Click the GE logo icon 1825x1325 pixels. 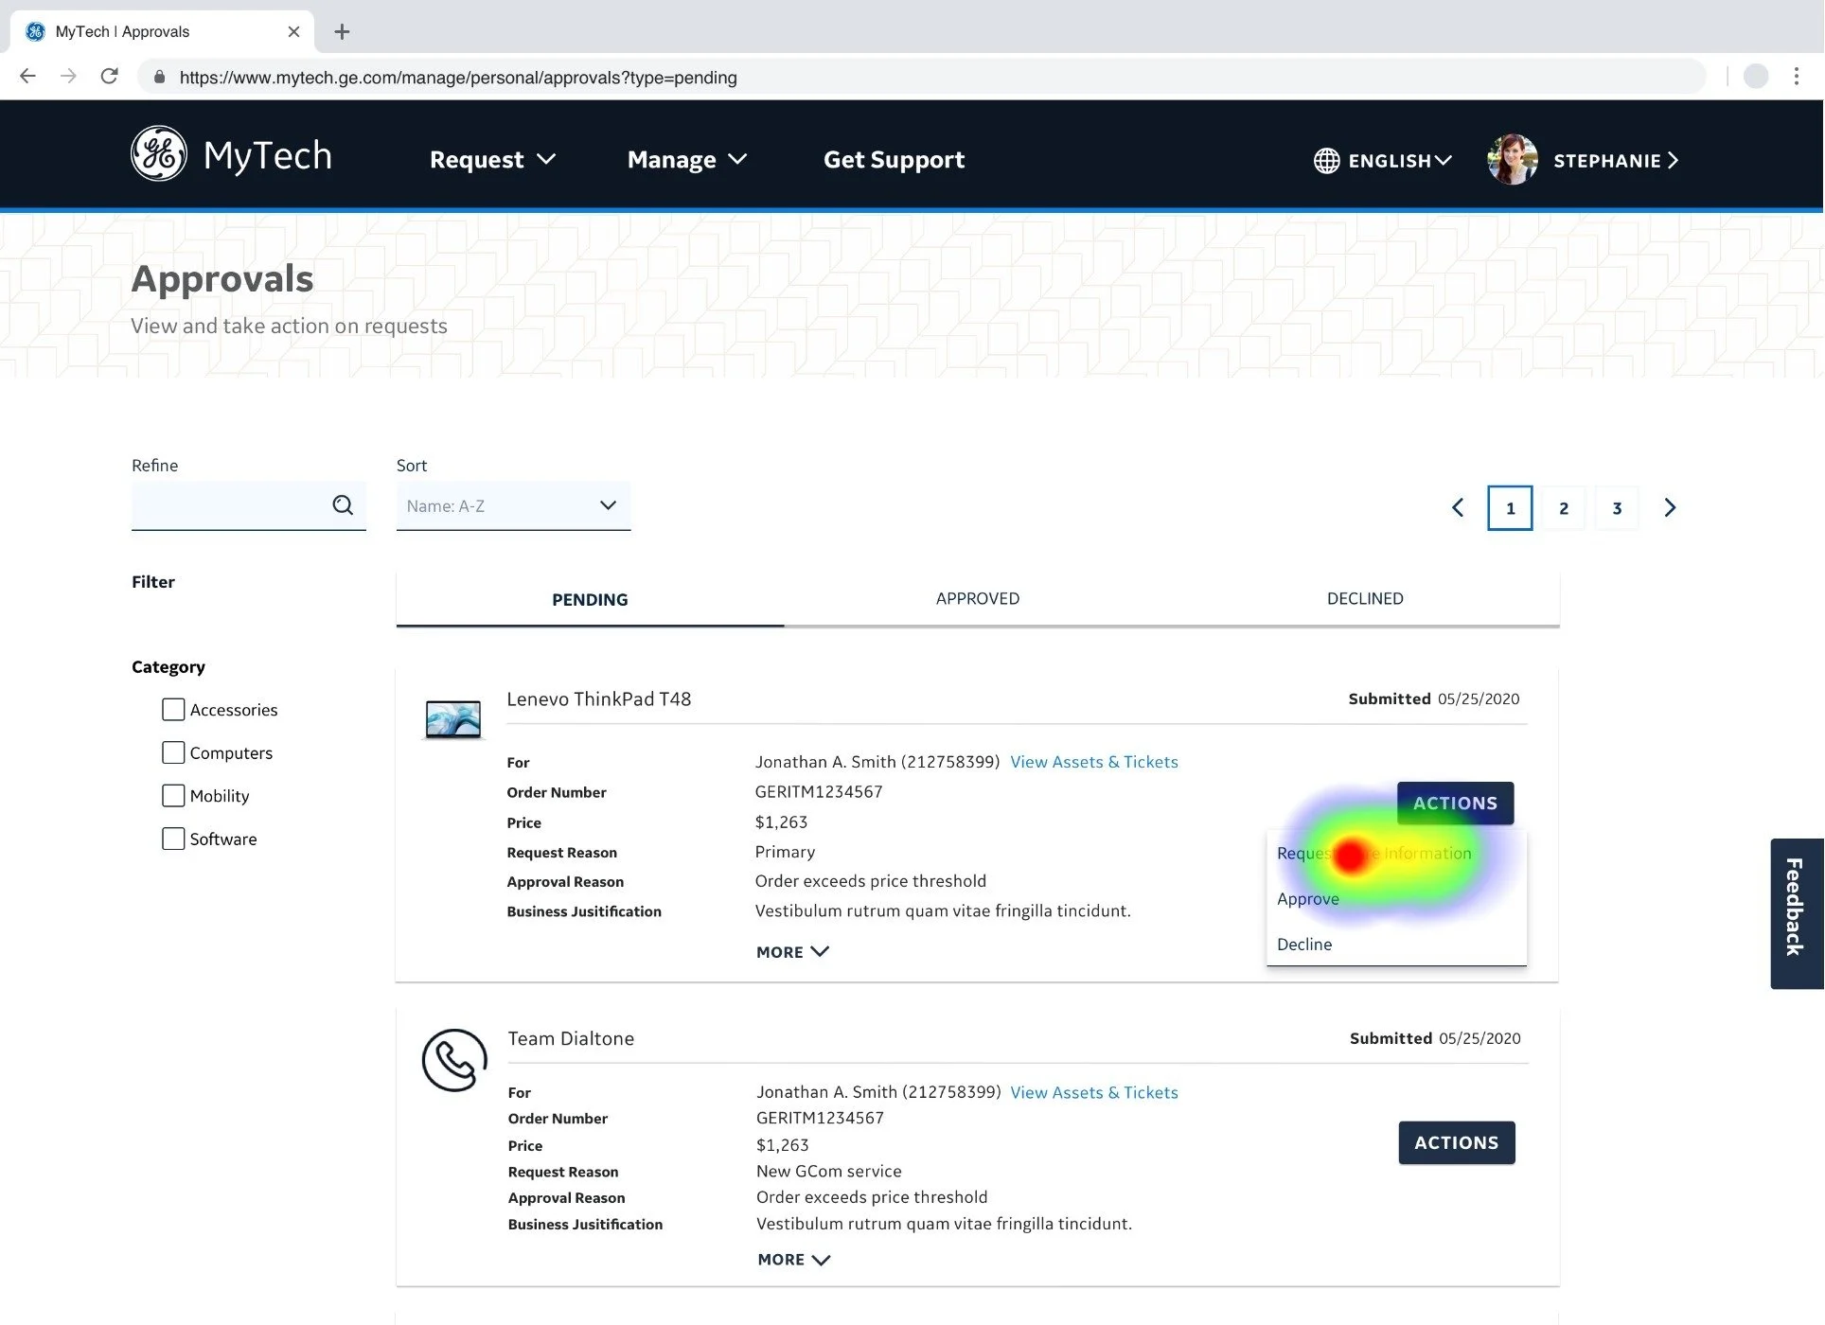pyautogui.click(x=159, y=153)
